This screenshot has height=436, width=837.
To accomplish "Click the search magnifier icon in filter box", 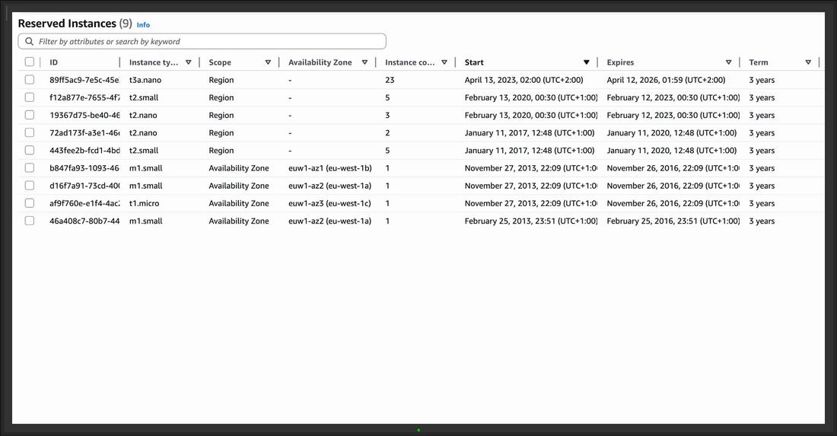I will [30, 42].
